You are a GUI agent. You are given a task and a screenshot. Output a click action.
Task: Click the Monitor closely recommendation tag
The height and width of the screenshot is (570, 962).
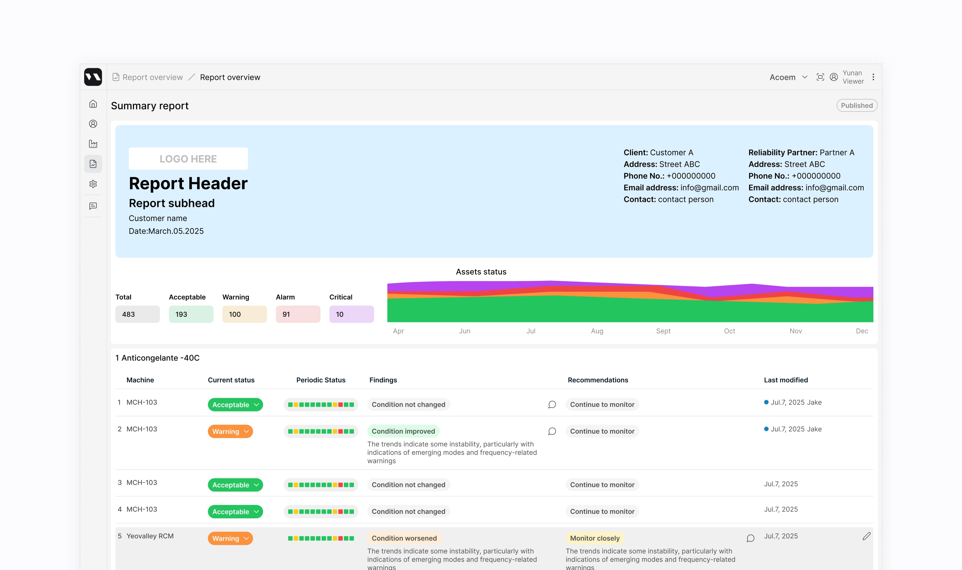(594, 539)
